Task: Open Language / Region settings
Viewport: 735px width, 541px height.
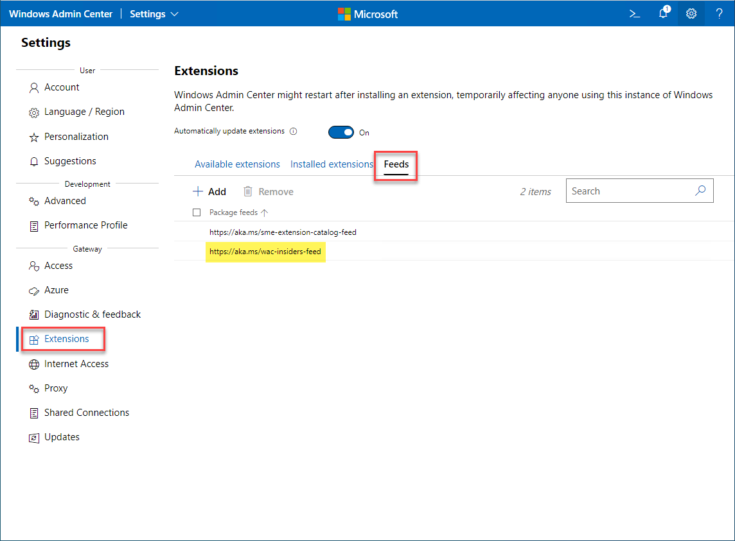Action: 84,112
